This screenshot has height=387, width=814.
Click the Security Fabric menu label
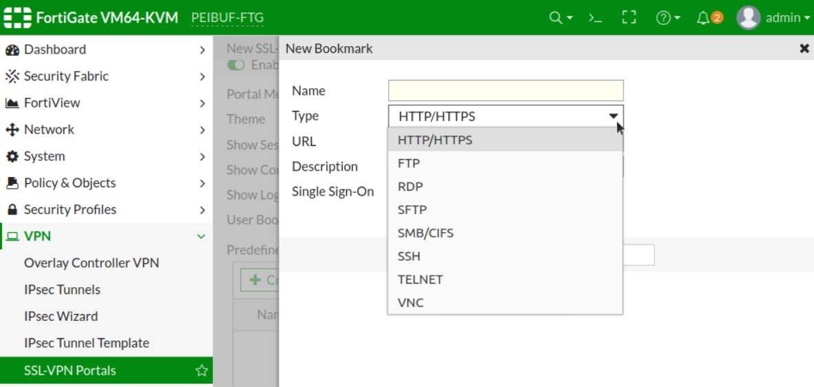tap(67, 76)
